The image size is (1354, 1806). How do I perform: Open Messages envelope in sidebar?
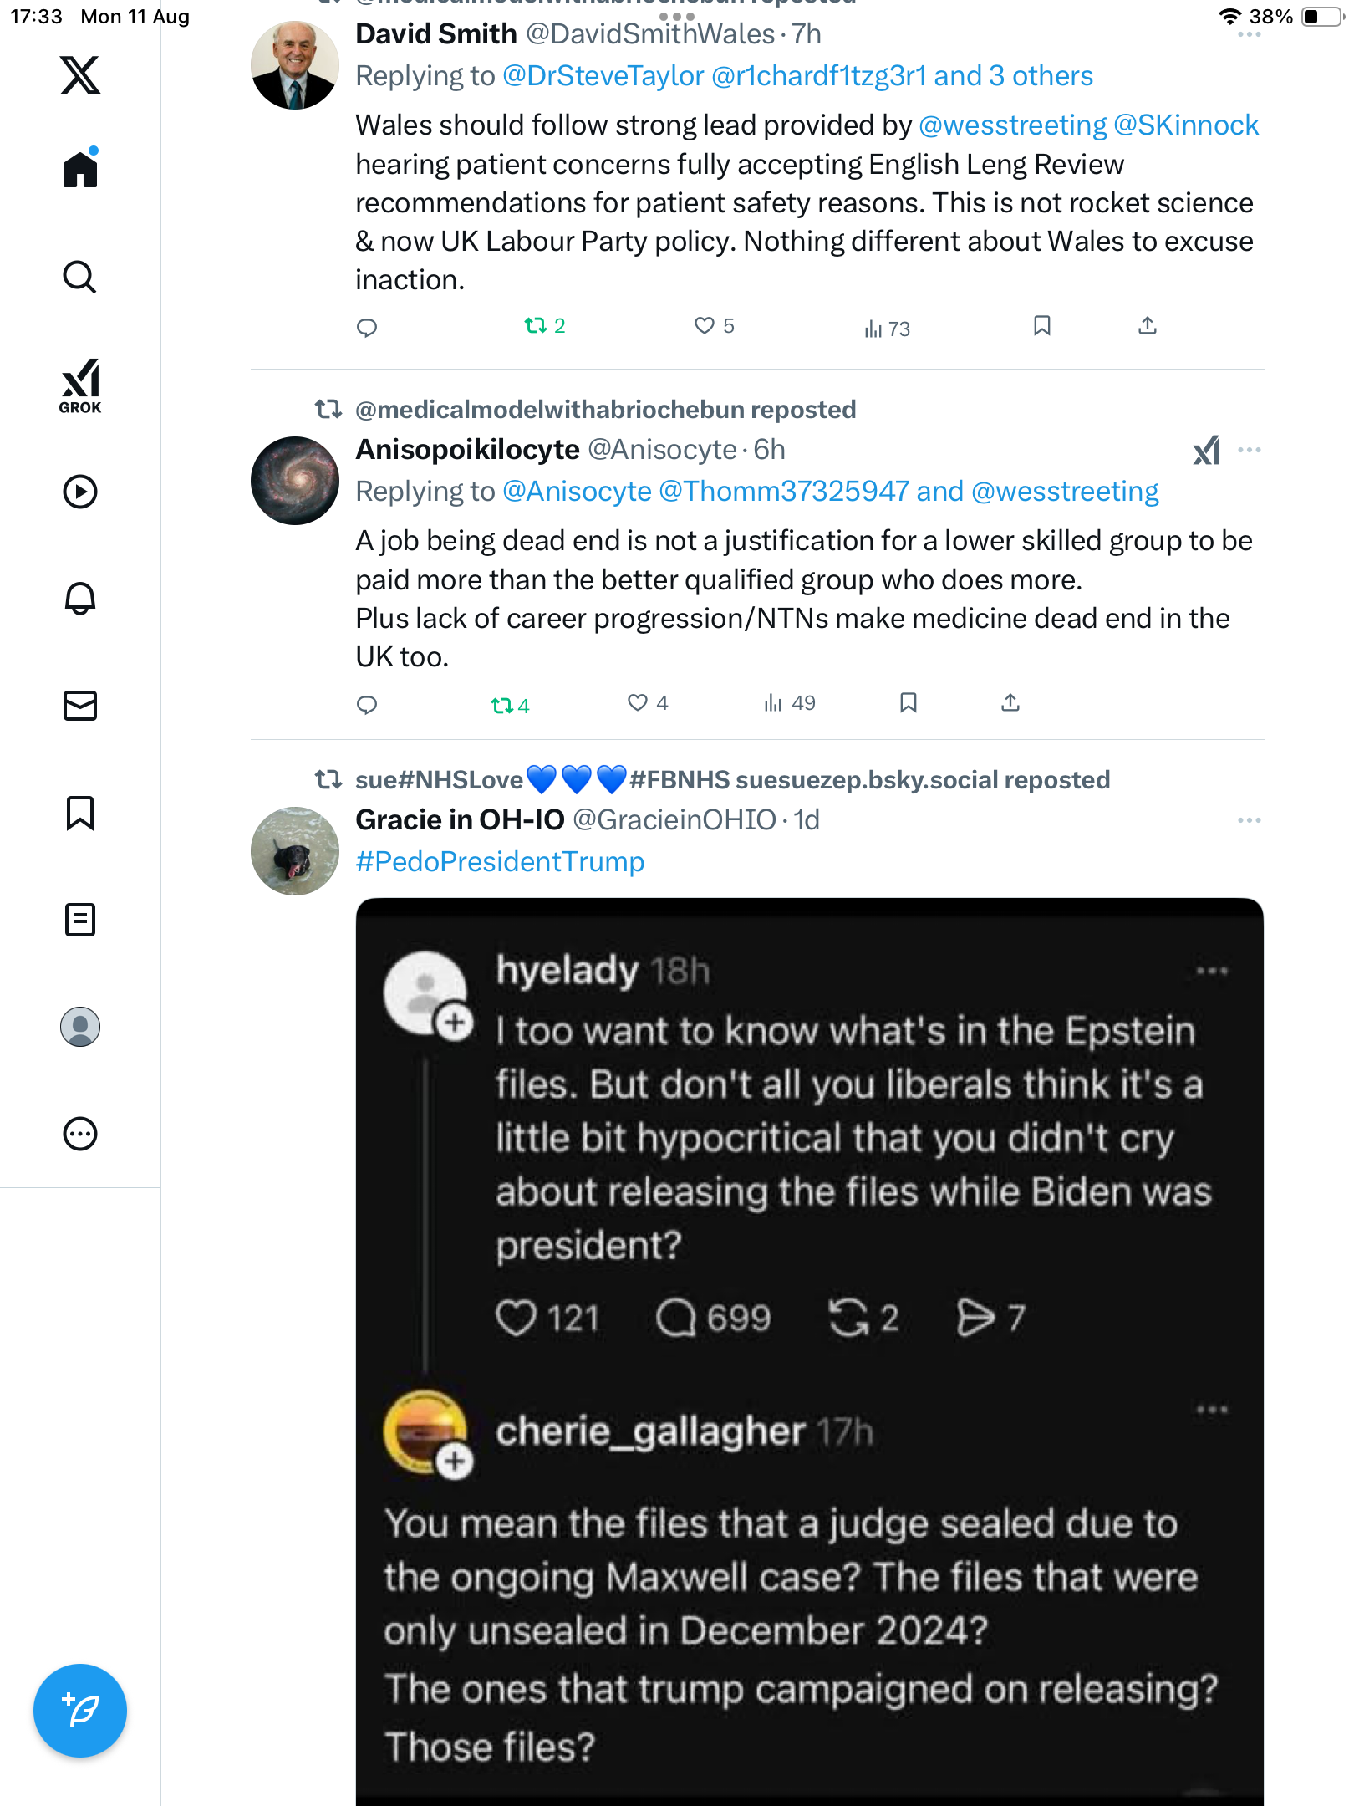coord(80,705)
